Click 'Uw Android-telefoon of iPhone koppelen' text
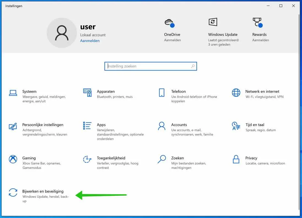The image size is (302, 218). click(194, 99)
